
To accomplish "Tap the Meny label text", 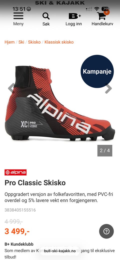I will click(18, 24).
